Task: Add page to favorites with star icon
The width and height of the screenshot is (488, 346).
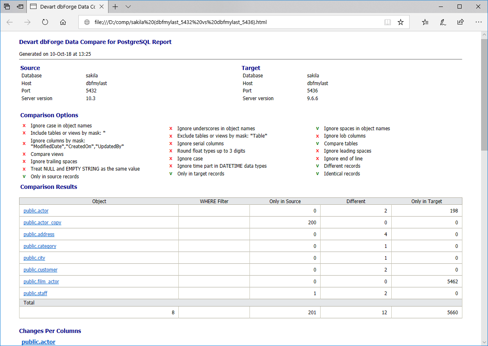Action: [x=401, y=22]
